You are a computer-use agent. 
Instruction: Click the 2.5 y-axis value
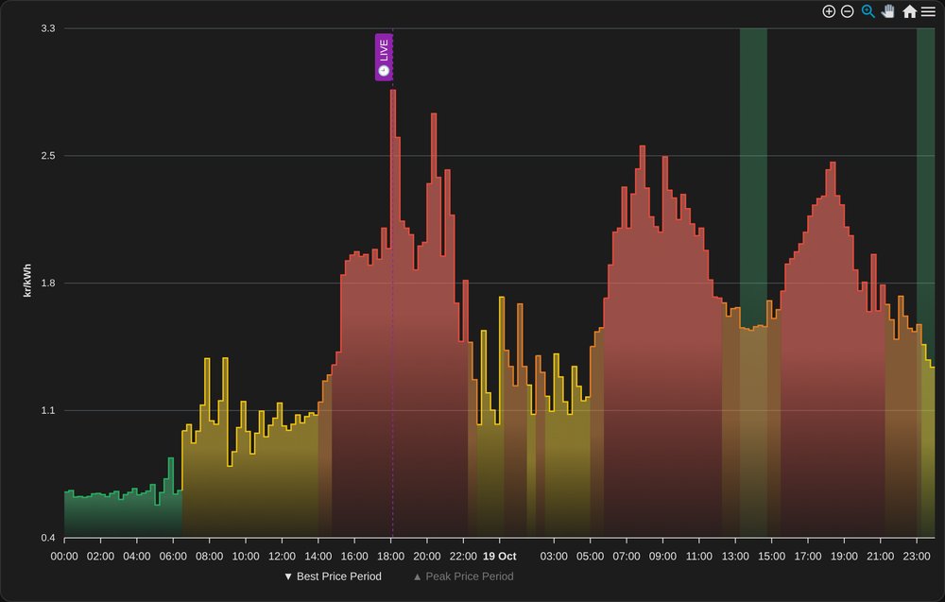tap(47, 156)
